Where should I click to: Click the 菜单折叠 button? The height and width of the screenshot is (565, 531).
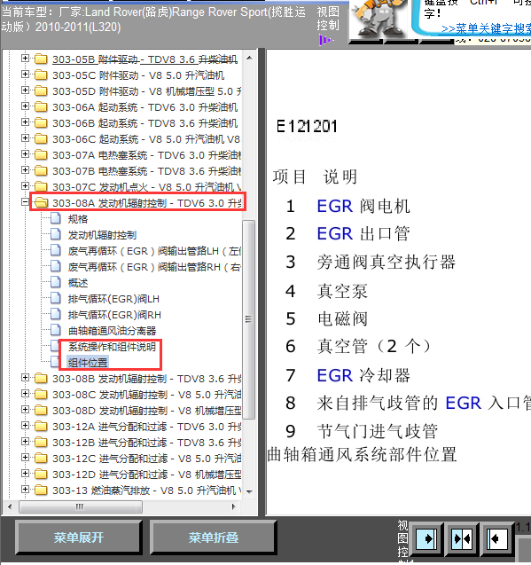[214, 538]
